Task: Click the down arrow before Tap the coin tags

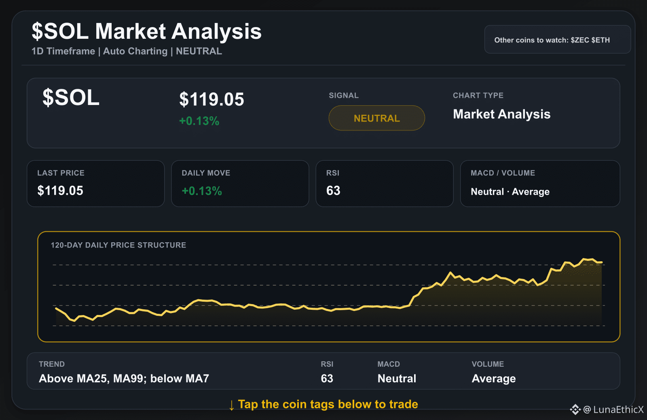Action: (231, 405)
